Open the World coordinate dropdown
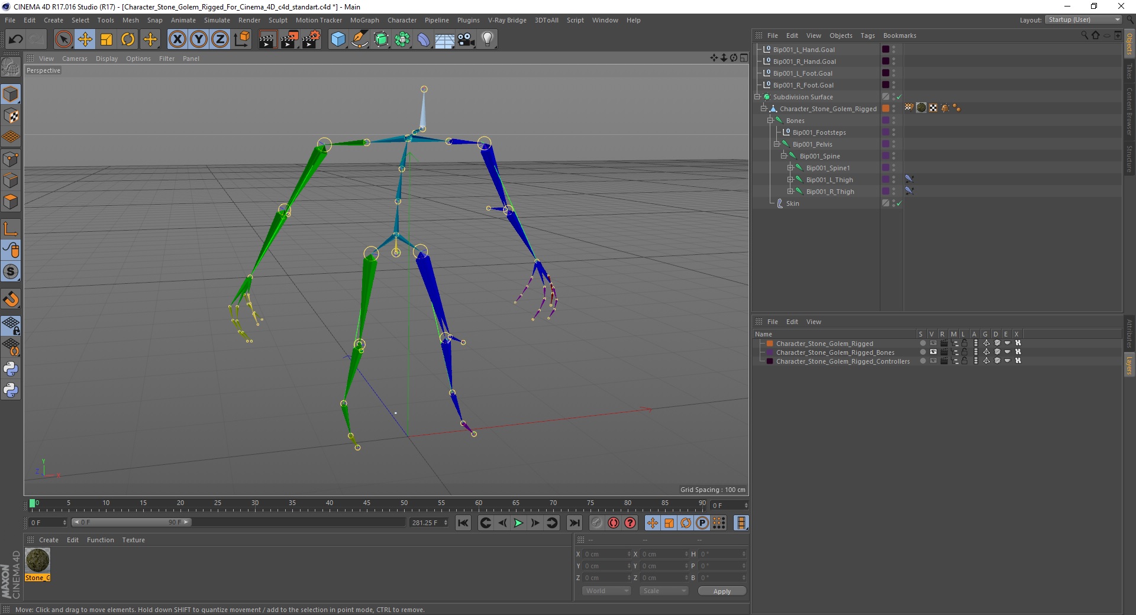The image size is (1136, 615). pos(606,591)
